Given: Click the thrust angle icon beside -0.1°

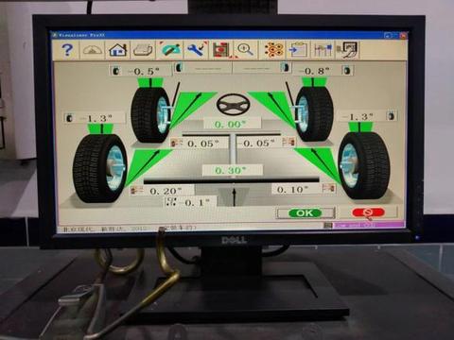Looking at the screenshot, I should point(171,202).
